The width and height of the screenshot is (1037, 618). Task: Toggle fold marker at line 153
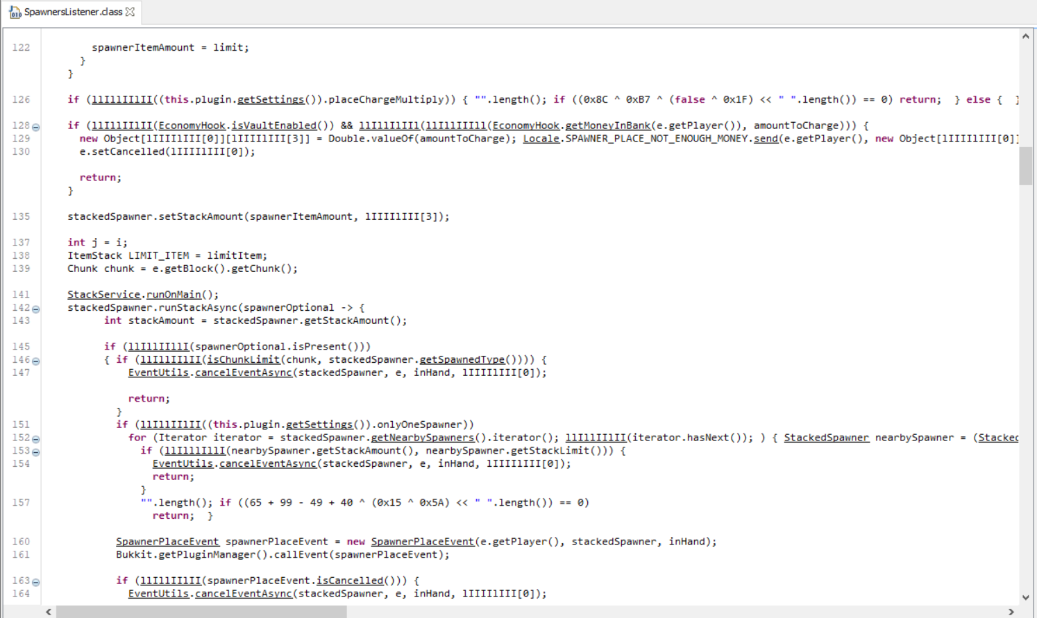pyautogui.click(x=35, y=452)
